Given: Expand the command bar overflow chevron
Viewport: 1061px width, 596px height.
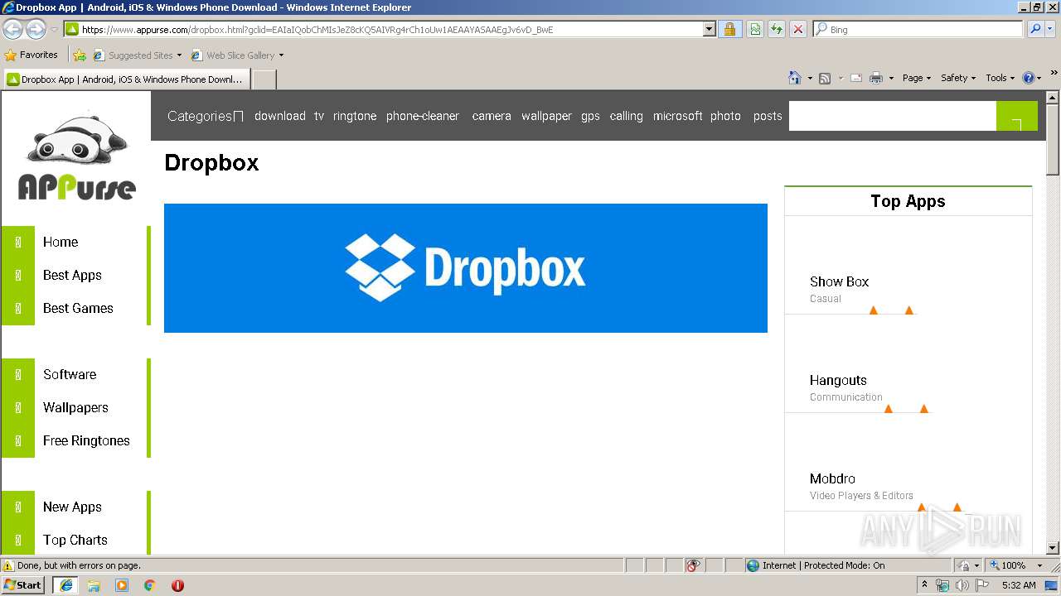Looking at the screenshot, I should [1054, 74].
